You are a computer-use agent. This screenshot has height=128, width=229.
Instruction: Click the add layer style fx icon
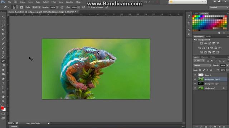point(201,127)
